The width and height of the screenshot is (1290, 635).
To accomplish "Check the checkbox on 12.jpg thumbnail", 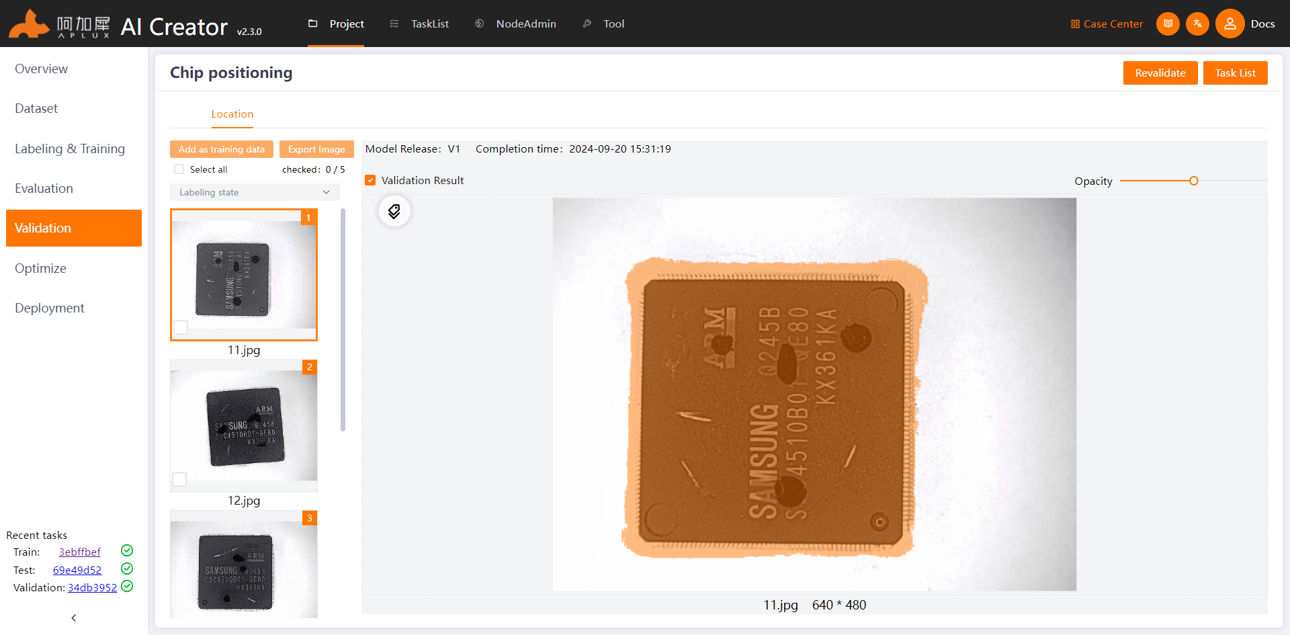I will click(x=179, y=479).
